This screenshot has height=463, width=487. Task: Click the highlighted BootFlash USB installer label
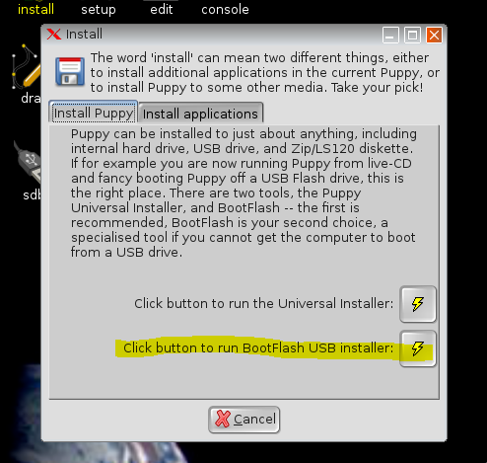[258, 348]
